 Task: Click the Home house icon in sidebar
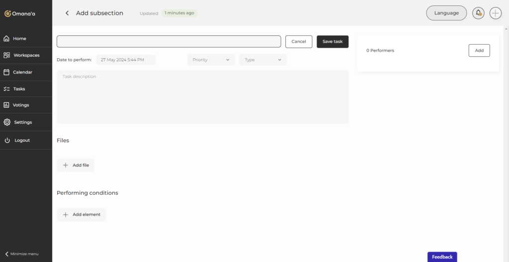click(7, 38)
